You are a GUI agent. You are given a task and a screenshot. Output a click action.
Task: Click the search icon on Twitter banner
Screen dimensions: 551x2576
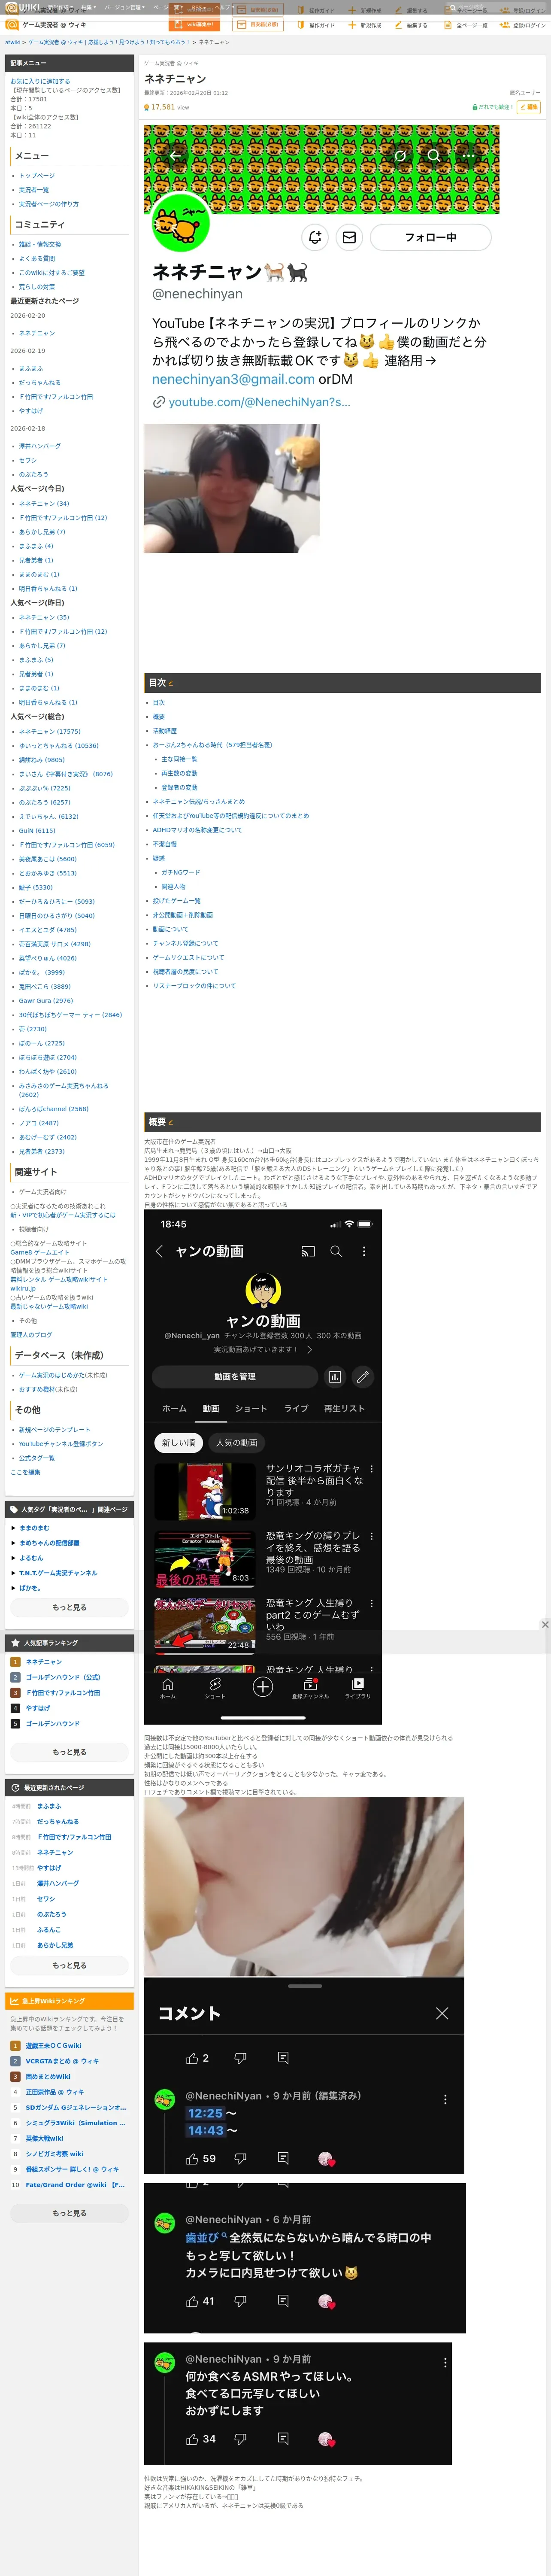pos(434,156)
